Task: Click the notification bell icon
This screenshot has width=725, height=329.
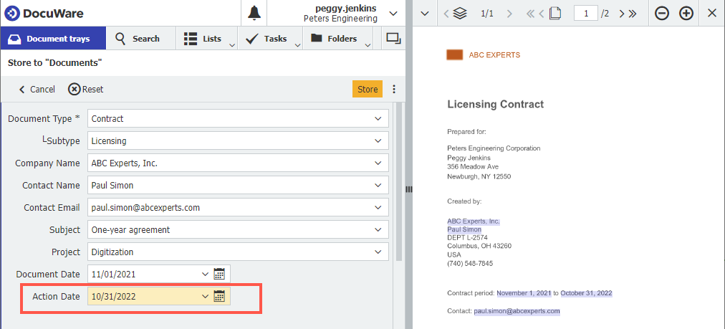Action: (254, 13)
